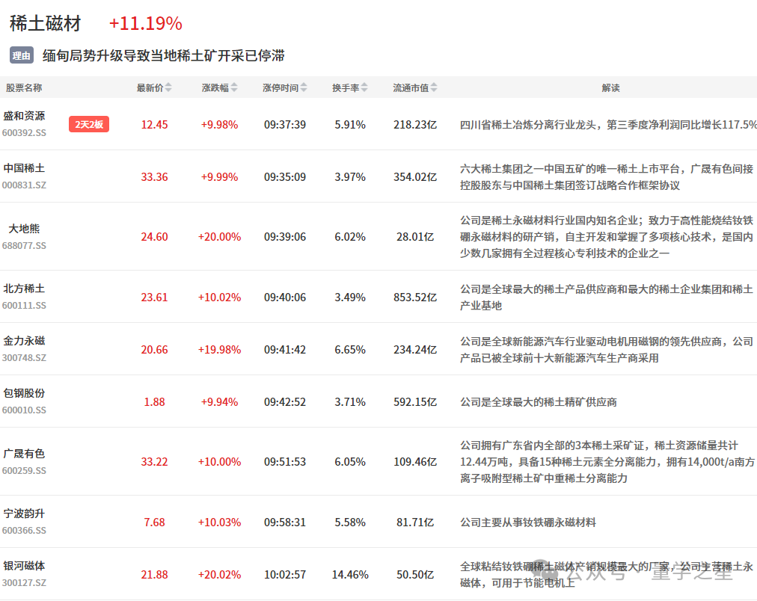The height and width of the screenshot is (601, 757).
Task: Click market cap 592.15亿
Action: [x=415, y=402]
